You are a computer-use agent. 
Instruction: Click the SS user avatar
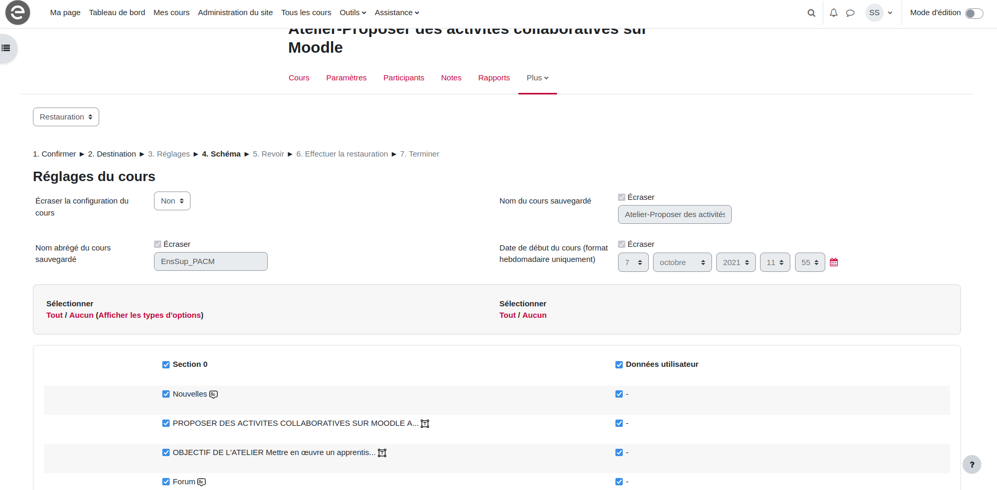pyautogui.click(x=874, y=13)
